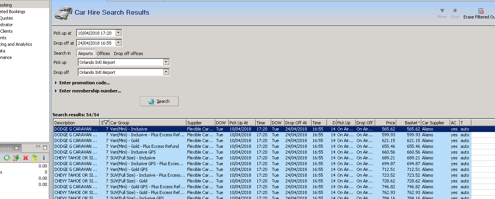The height and width of the screenshot is (199, 495).
Task: Click the Stop toolbar icon
Action: point(455,11)
